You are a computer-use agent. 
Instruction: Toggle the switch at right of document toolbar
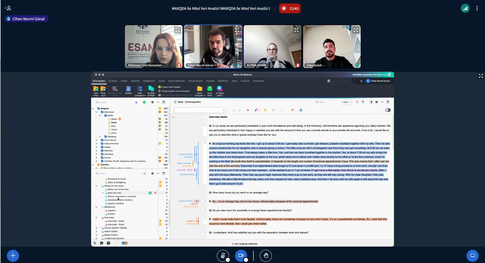[x=388, y=110]
